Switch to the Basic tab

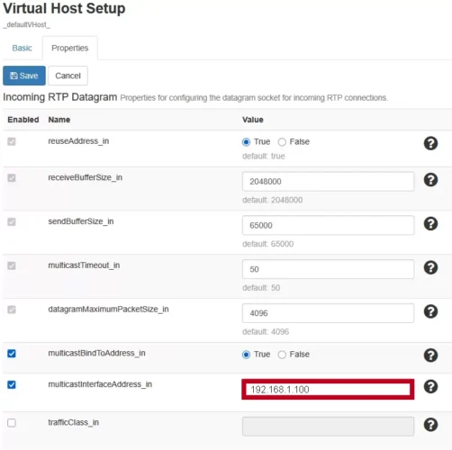22,48
